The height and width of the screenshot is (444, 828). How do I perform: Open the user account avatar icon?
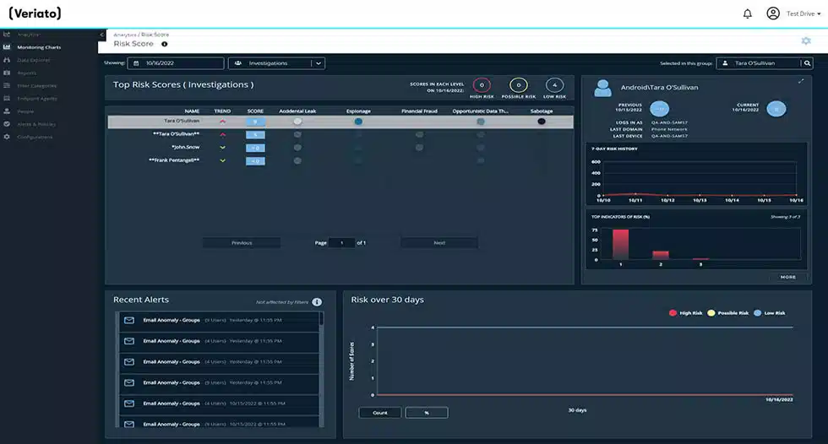(x=773, y=14)
